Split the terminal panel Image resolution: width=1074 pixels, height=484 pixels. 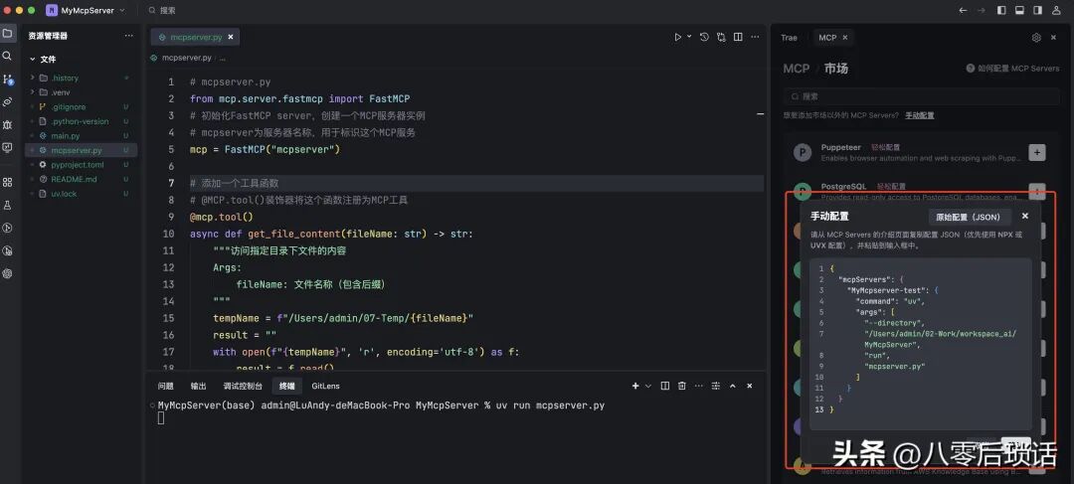coord(665,386)
